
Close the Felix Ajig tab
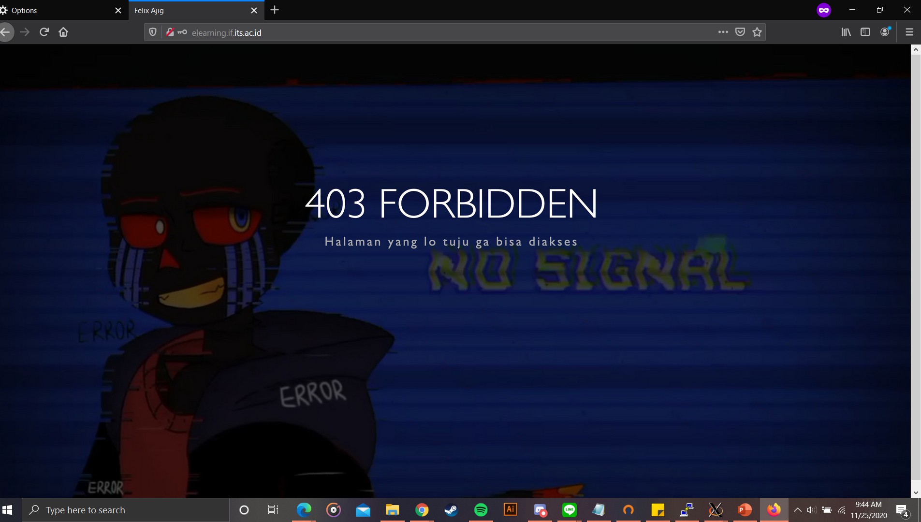coord(254,10)
